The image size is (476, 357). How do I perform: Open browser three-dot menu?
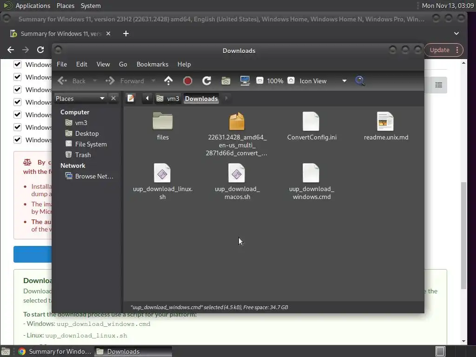[457, 50]
